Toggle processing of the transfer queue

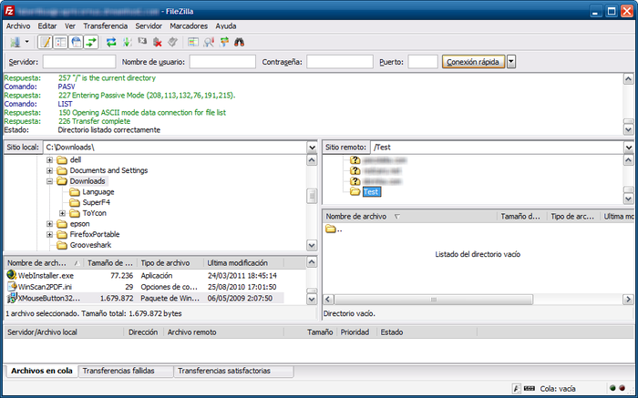[127, 42]
